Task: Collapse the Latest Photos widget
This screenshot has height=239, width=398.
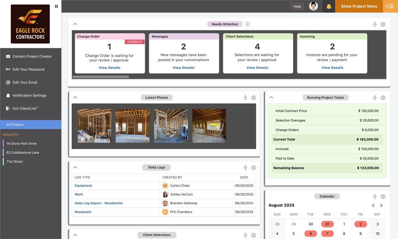Action: (x=75, y=98)
